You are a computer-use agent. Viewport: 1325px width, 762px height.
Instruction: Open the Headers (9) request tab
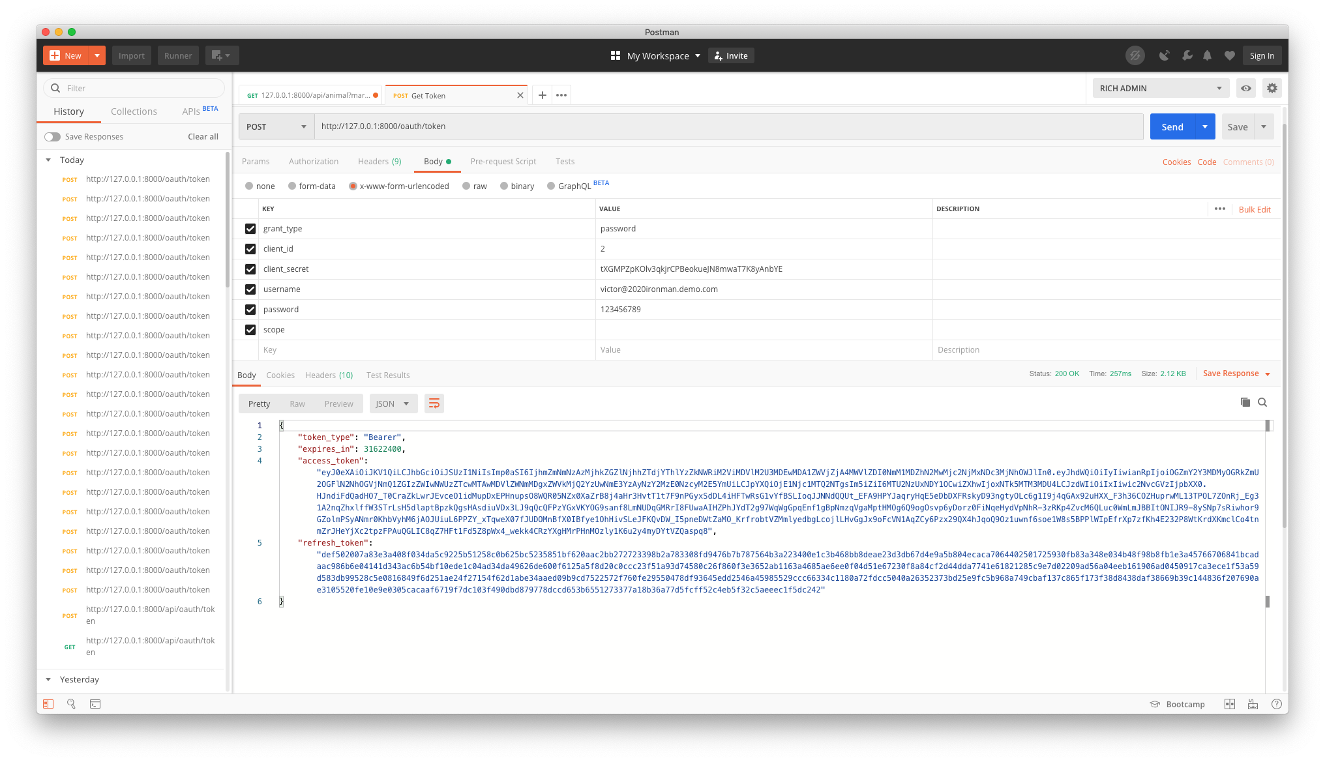(380, 162)
